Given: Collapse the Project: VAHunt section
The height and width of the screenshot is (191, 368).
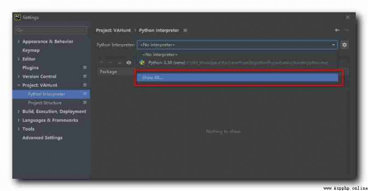Looking at the screenshot, I should (x=18, y=85).
